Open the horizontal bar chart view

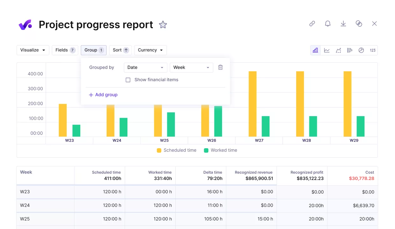[x=350, y=50]
